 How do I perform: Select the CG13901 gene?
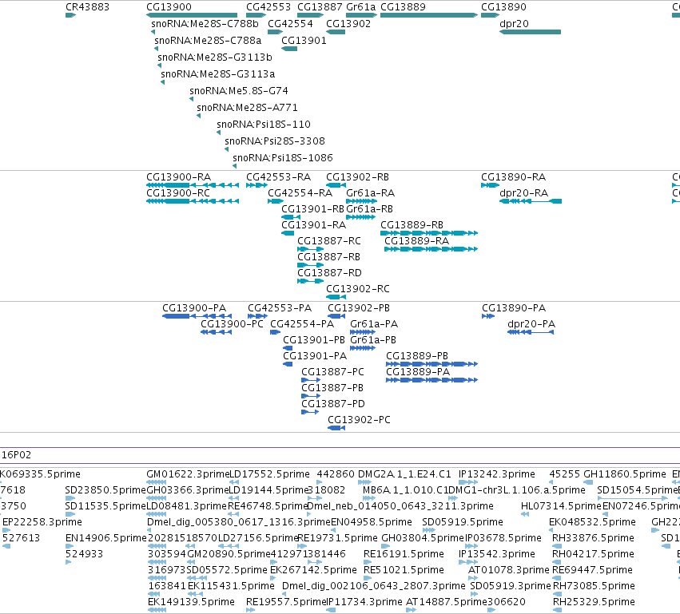click(289, 49)
